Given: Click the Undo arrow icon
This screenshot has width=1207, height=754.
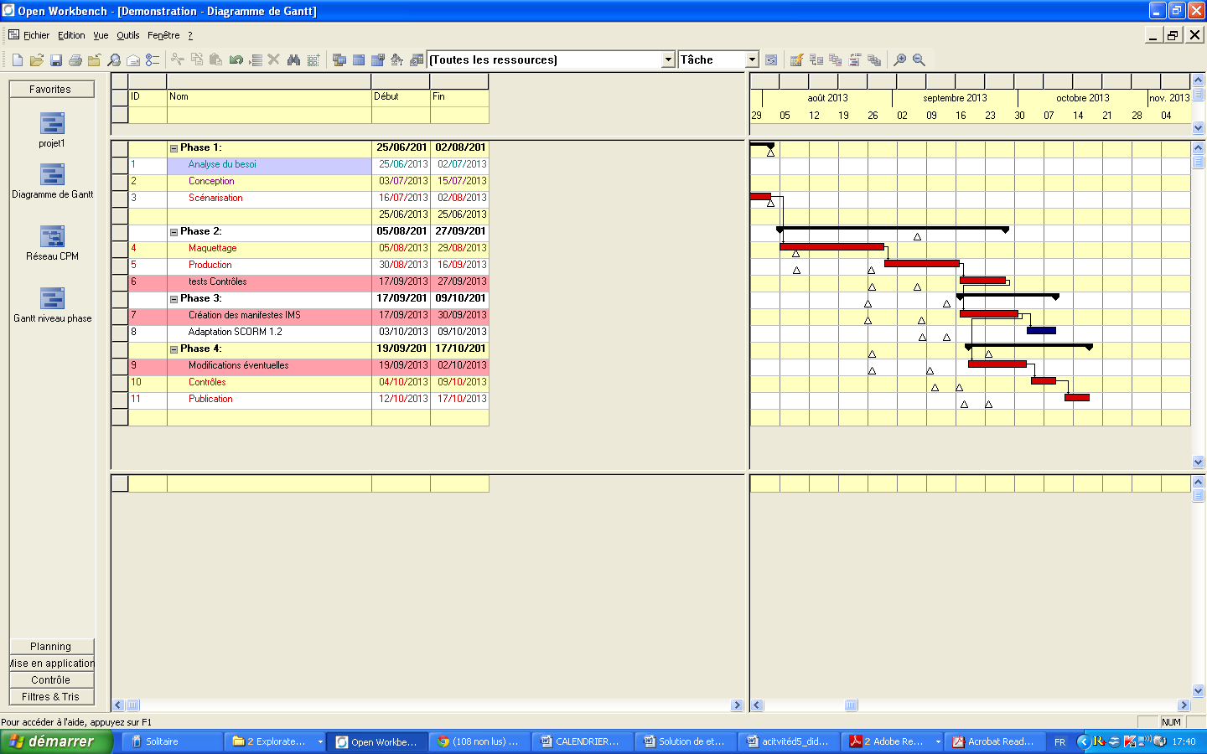Looking at the screenshot, I should click(x=236, y=60).
